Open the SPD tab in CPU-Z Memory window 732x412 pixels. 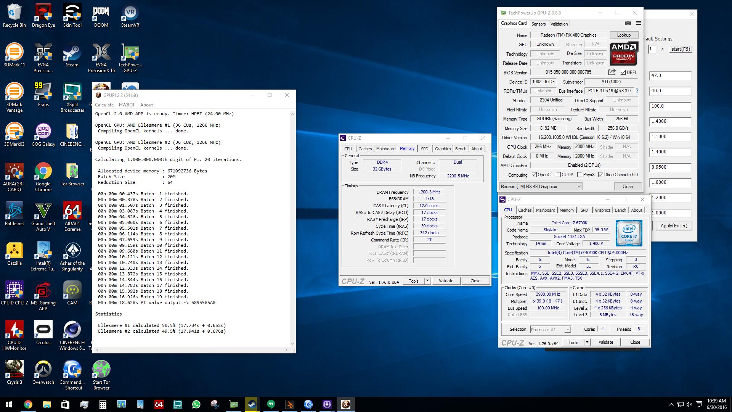coord(424,149)
